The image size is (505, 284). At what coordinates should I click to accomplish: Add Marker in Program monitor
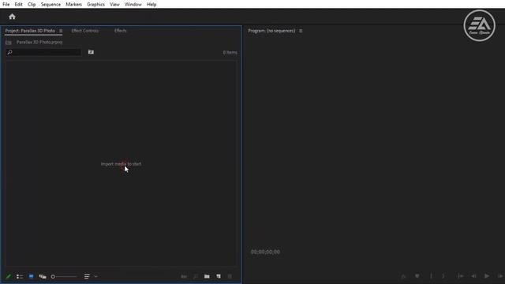pyautogui.click(x=417, y=276)
